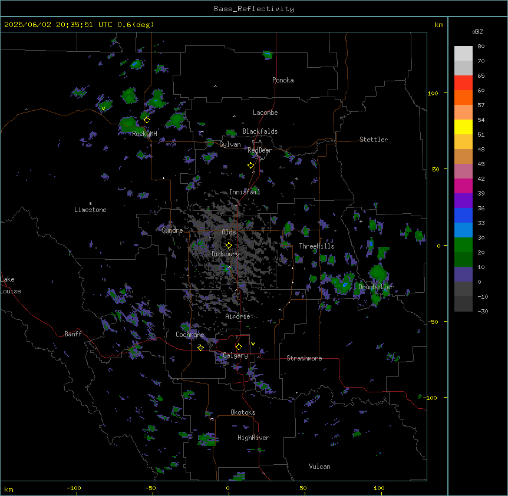The height and width of the screenshot is (496, 508).
Task: Select the yellow 51–54 dBZ legend swatch
Action: point(463,127)
